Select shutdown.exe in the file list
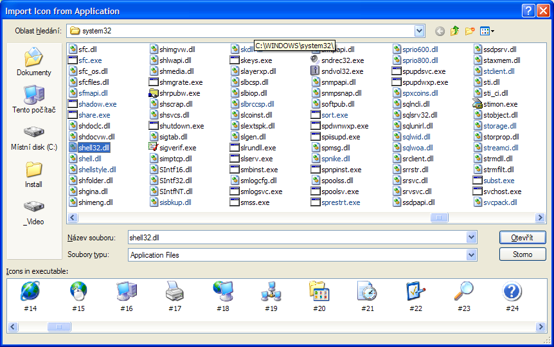This screenshot has height=347, width=554. (181, 126)
